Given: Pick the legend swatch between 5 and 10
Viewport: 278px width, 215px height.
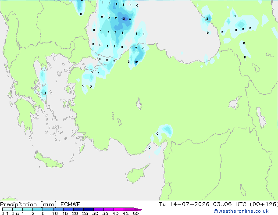Looking at the screenshot, I should 48,209.
